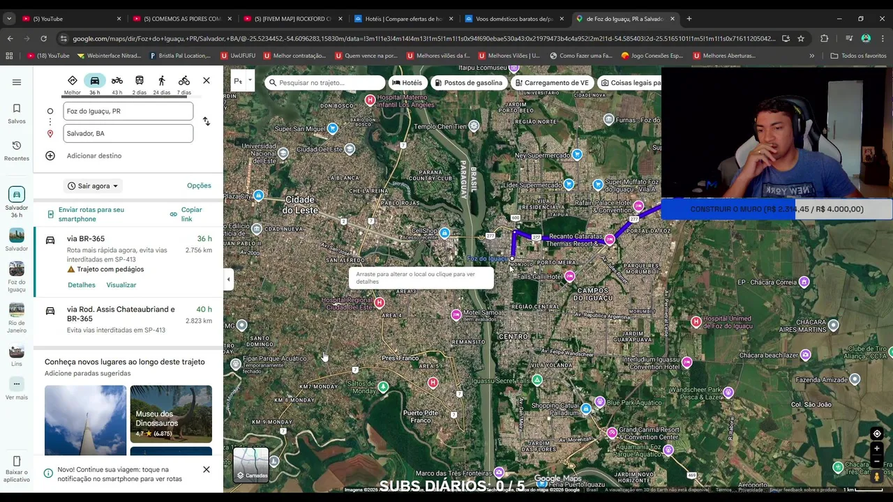Select the via BR-365 route

point(128,262)
